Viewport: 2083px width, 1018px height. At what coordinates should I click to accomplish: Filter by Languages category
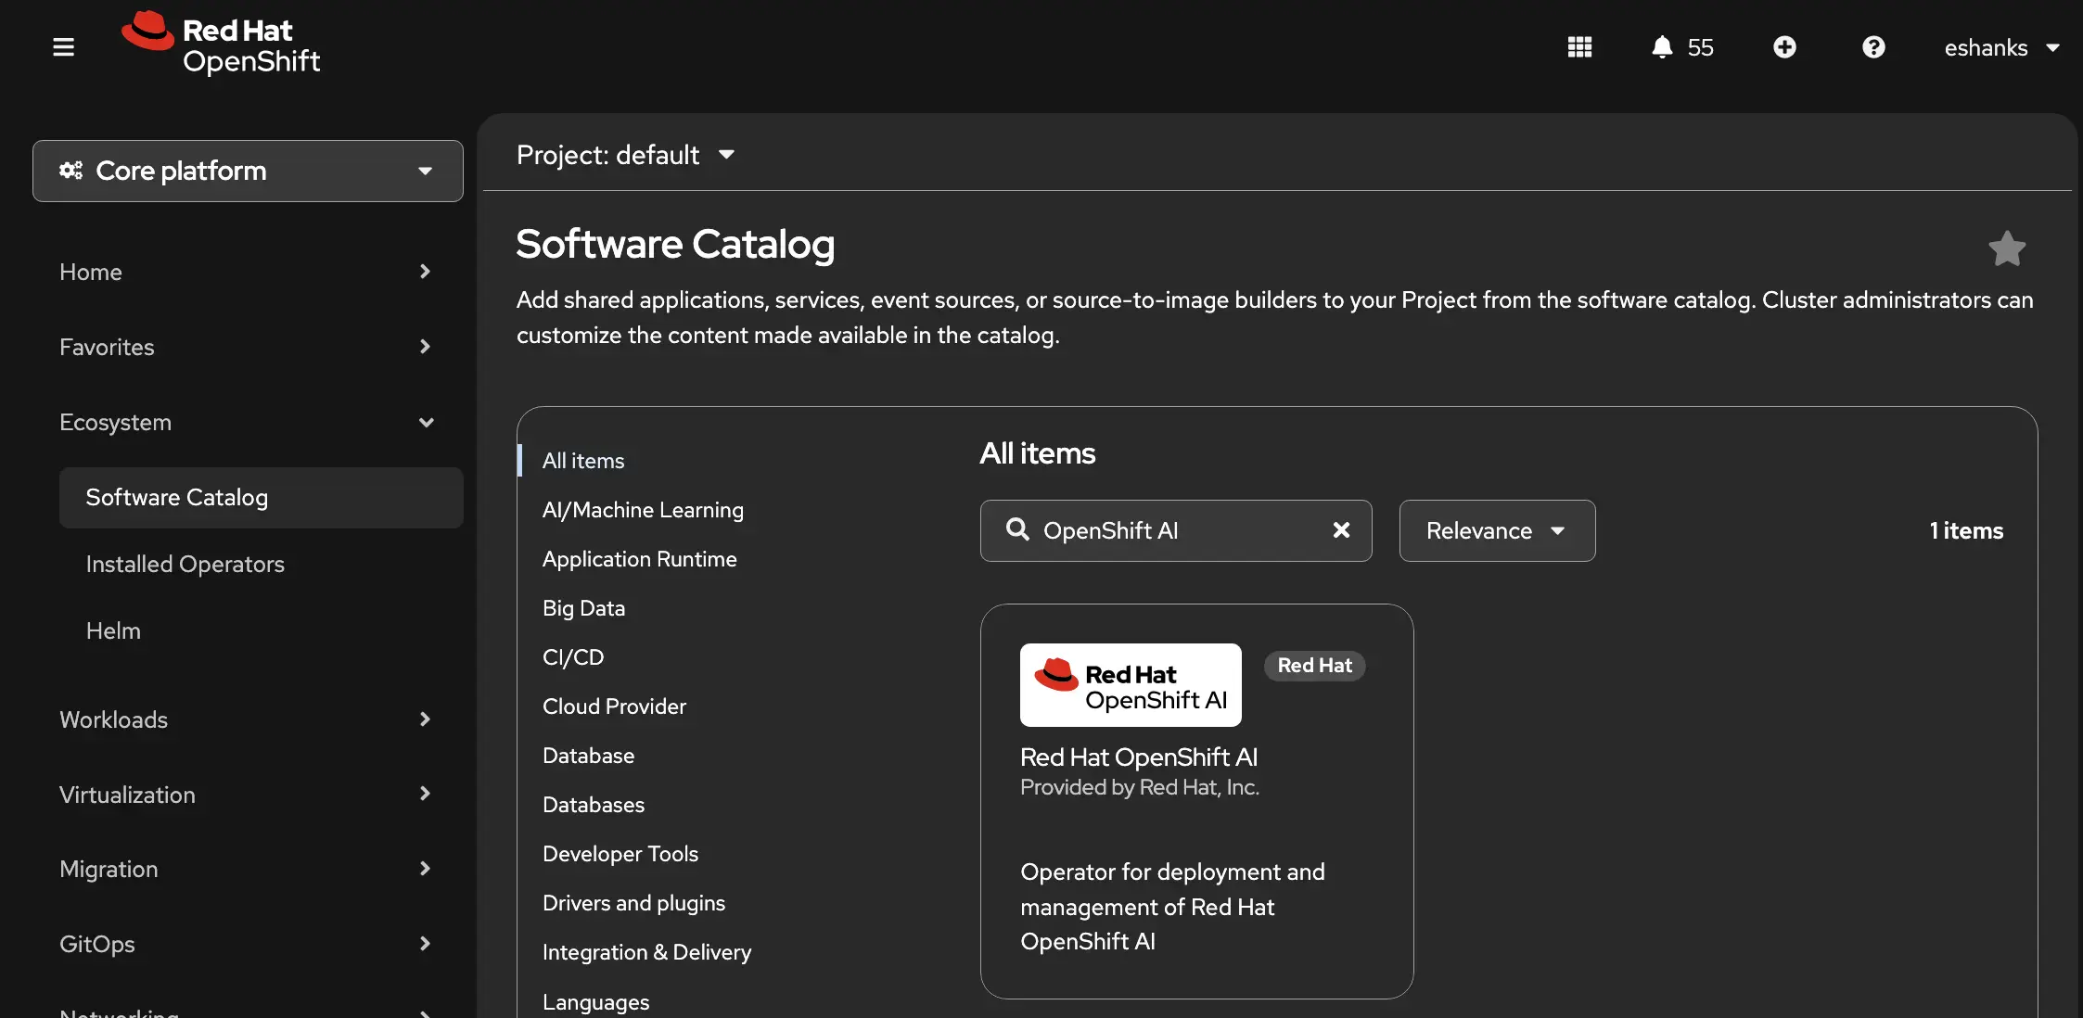click(x=595, y=1001)
